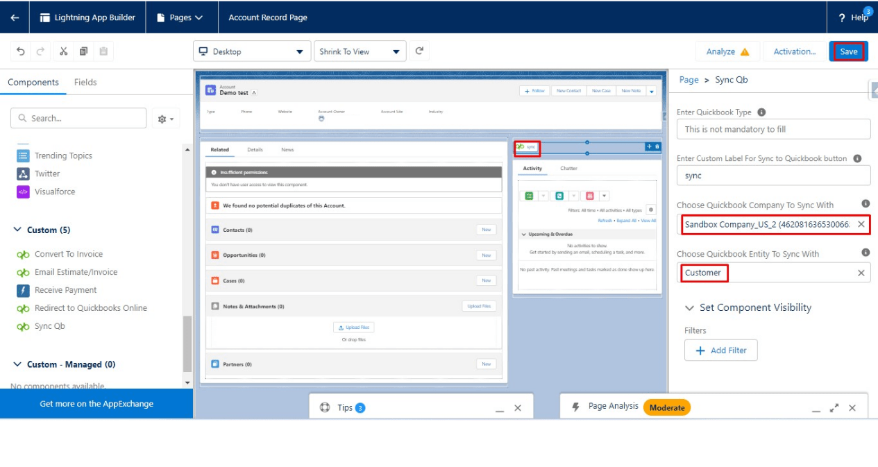Screen dimensions: 878x467
Task: Click the Moderate page analysis badge
Action: coord(667,407)
